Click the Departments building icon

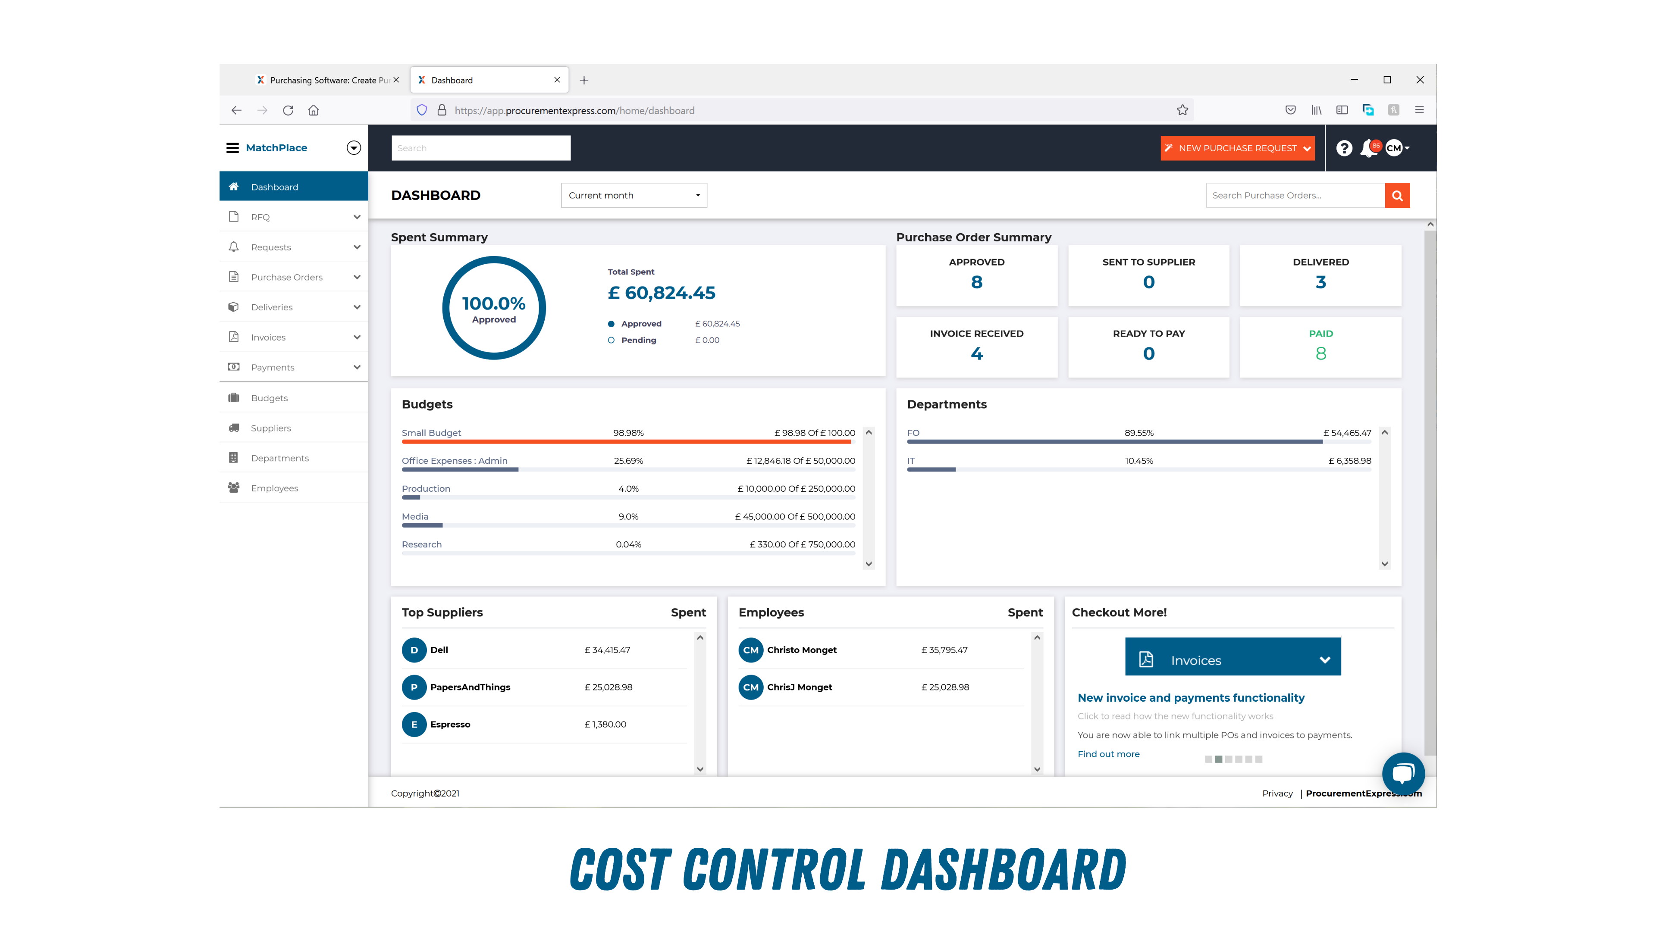233,457
